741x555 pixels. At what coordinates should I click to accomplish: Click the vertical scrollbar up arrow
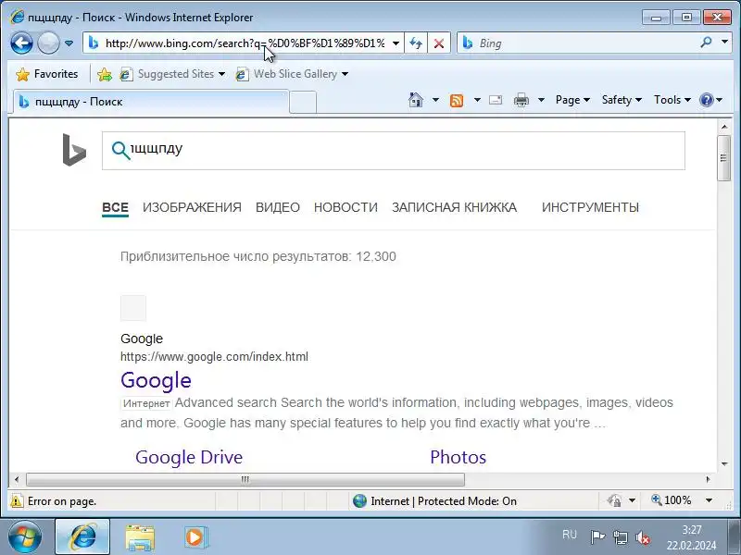724,127
